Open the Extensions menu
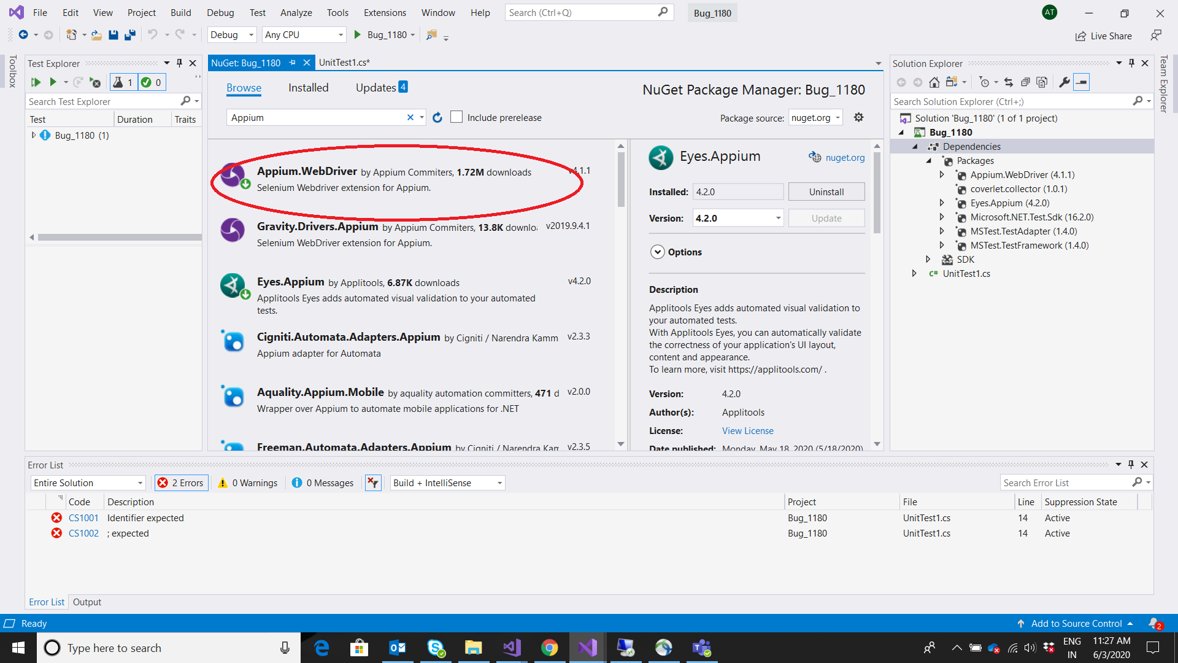The height and width of the screenshot is (663, 1178). coord(384,12)
